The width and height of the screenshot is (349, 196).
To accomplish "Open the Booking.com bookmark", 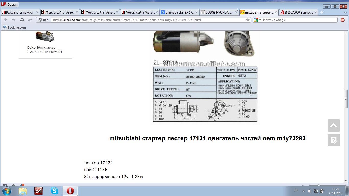I will (x=15, y=28).
